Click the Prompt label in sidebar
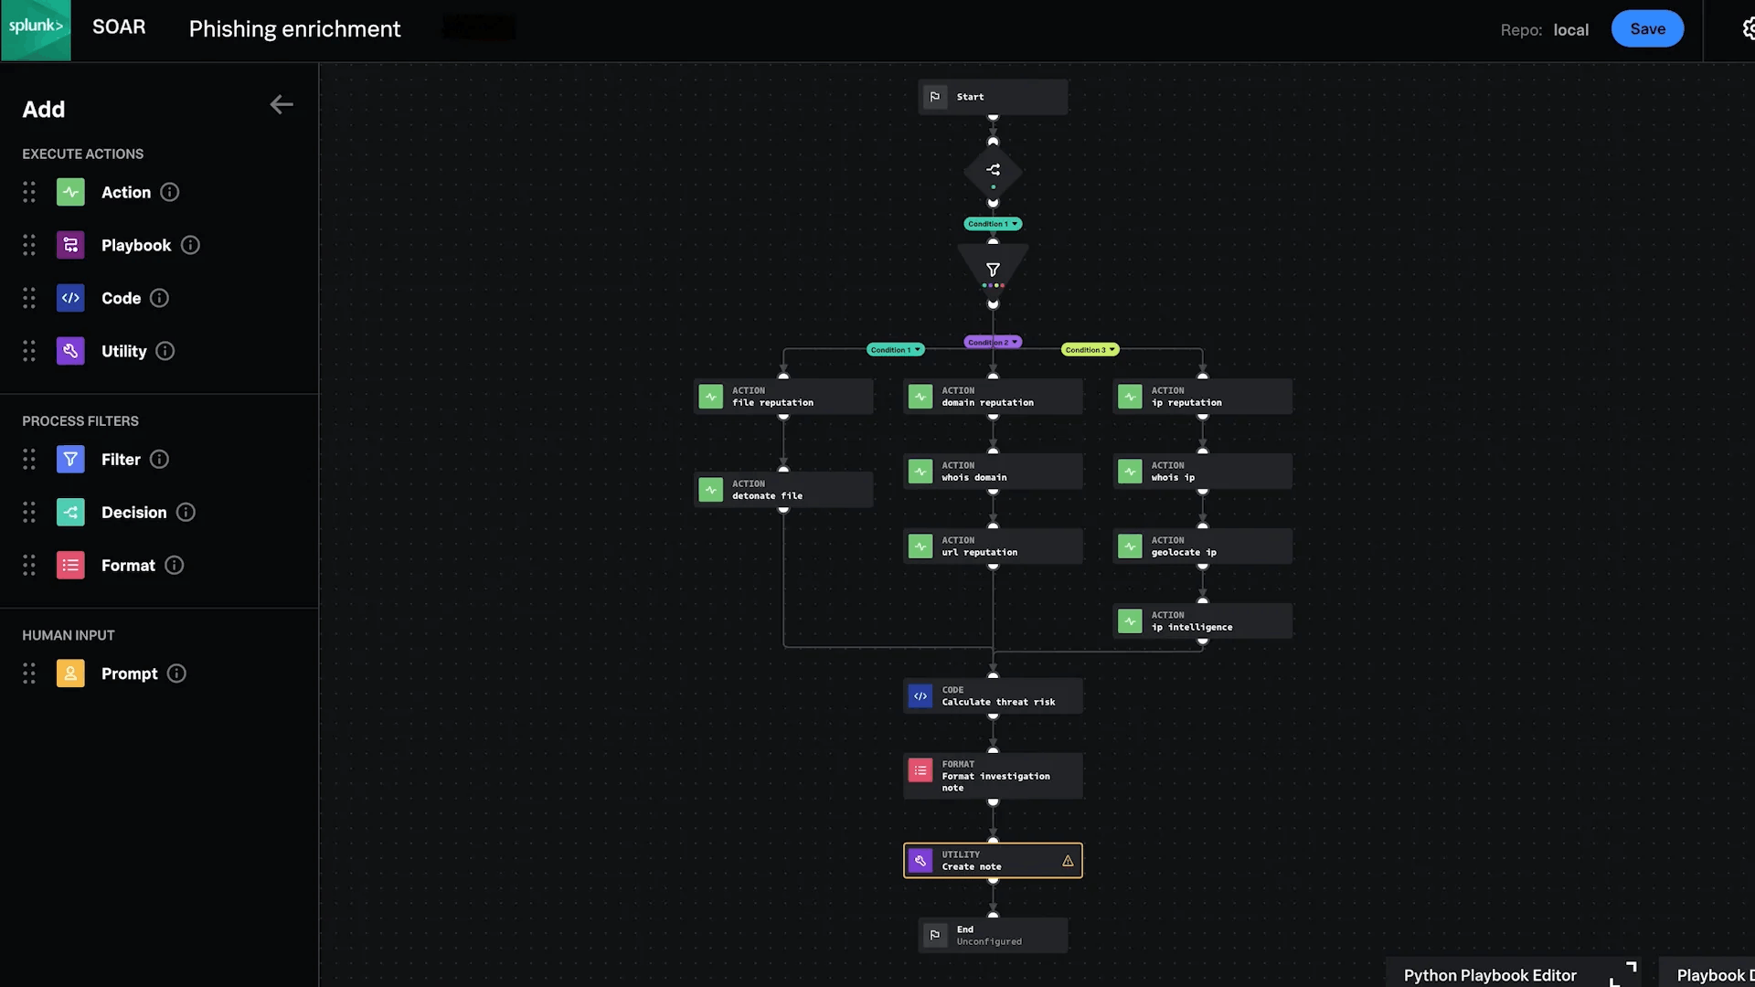The width and height of the screenshot is (1755, 987). [x=129, y=674]
